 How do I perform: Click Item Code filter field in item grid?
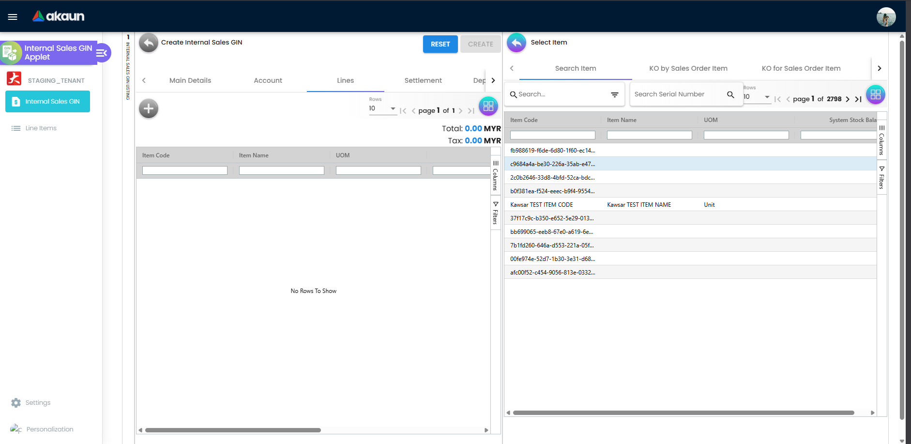(x=553, y=135)
